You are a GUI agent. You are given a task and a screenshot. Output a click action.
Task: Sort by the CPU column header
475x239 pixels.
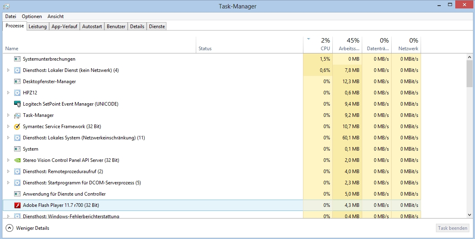(318, 45)
